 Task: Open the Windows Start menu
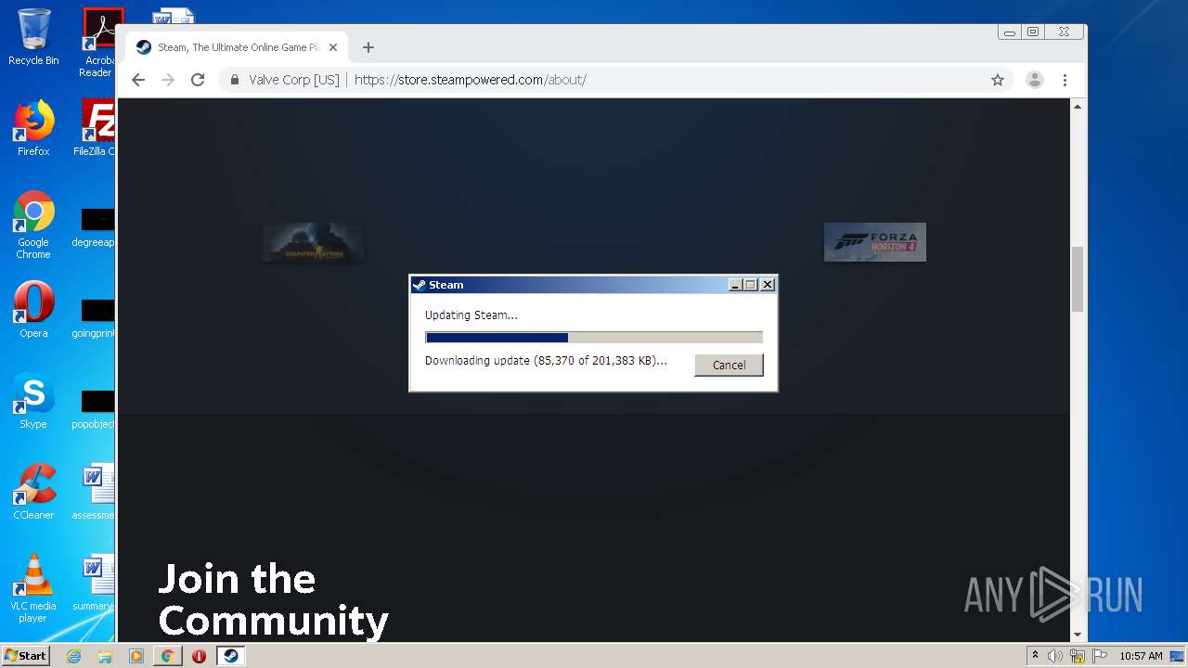pos(26,655)
